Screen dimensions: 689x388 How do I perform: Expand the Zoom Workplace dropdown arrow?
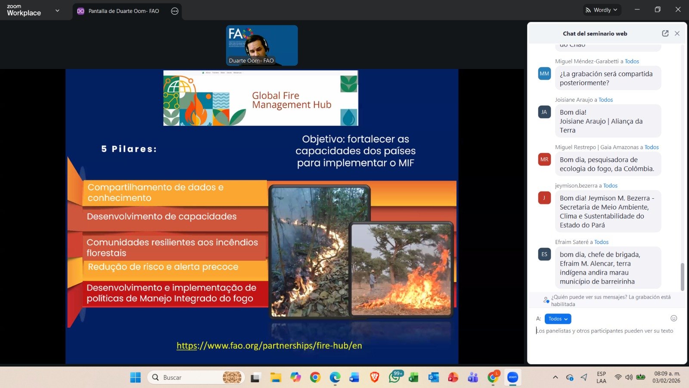point(57,11)
